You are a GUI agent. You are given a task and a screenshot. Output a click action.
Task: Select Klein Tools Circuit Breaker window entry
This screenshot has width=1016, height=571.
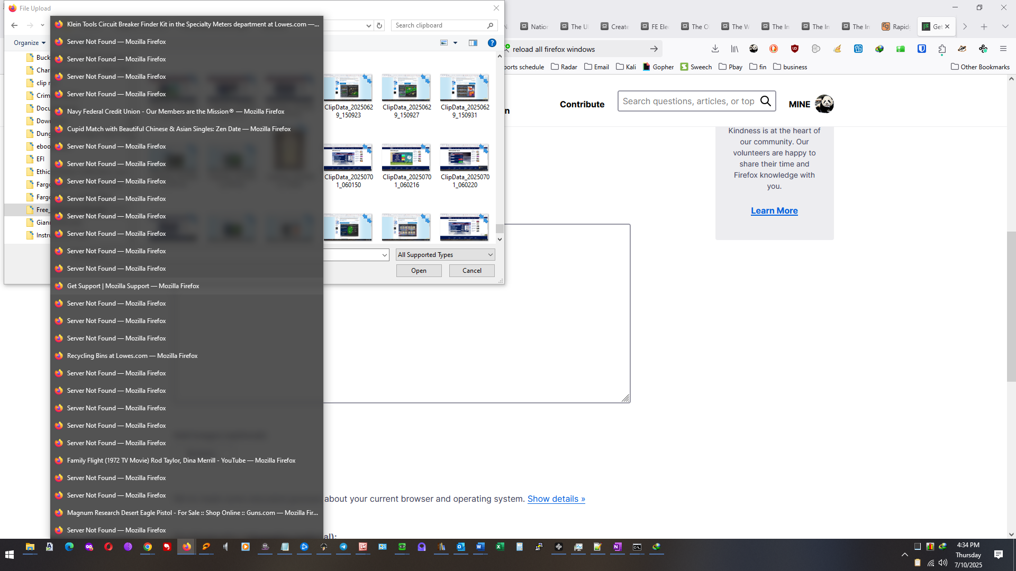point(187,24)
